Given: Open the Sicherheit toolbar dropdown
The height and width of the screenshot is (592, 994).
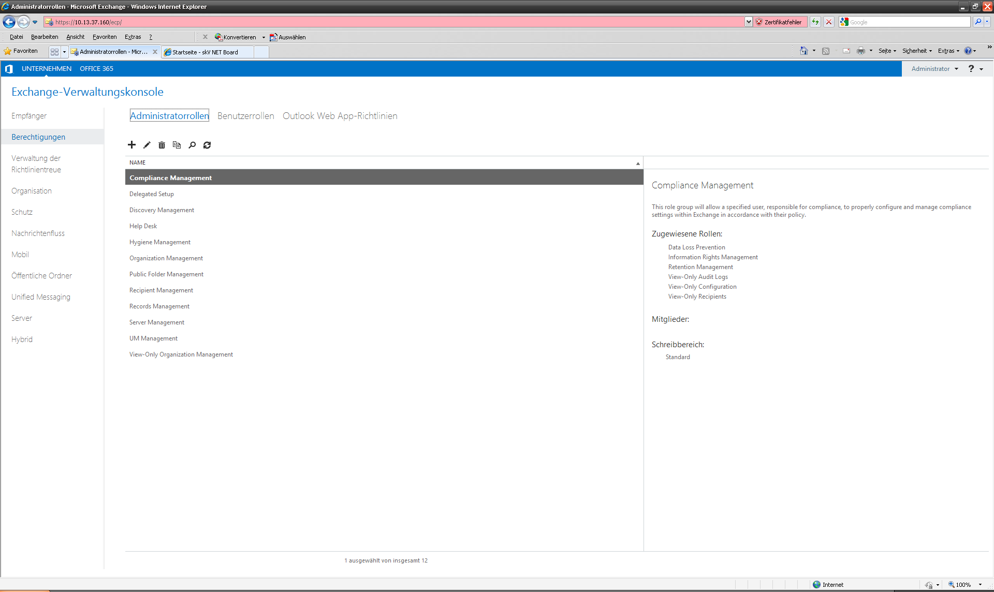Looking at the screenshot, I should (x=917, y=51).
